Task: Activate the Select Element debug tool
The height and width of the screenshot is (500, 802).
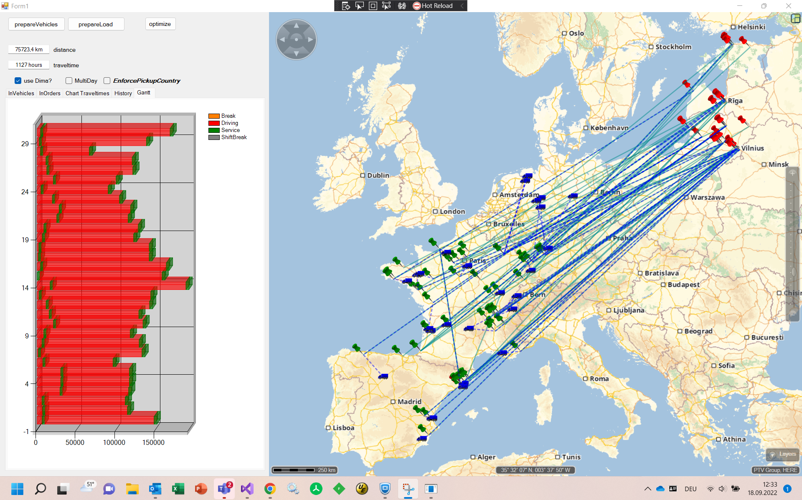Action: point(359,6)
